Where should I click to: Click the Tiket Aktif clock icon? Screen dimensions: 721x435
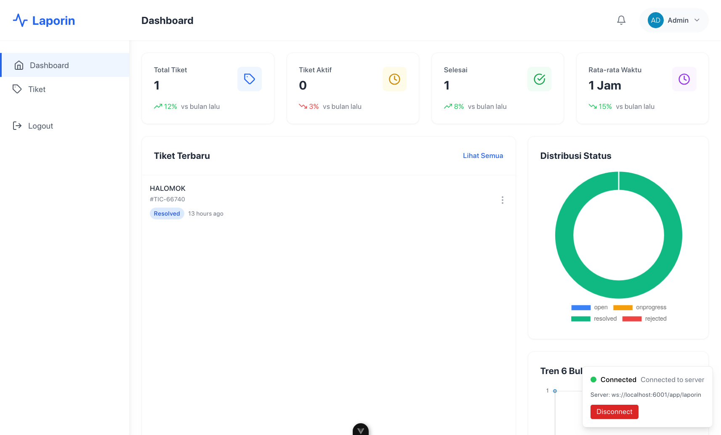394,79
